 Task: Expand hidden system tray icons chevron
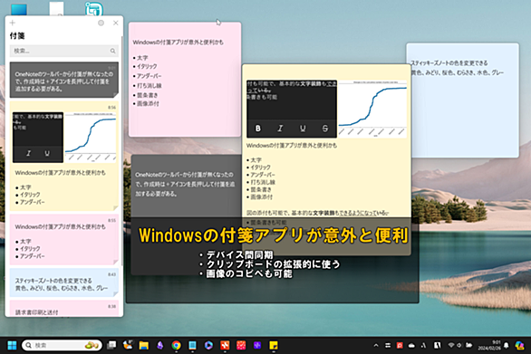(x=376, y=345)
